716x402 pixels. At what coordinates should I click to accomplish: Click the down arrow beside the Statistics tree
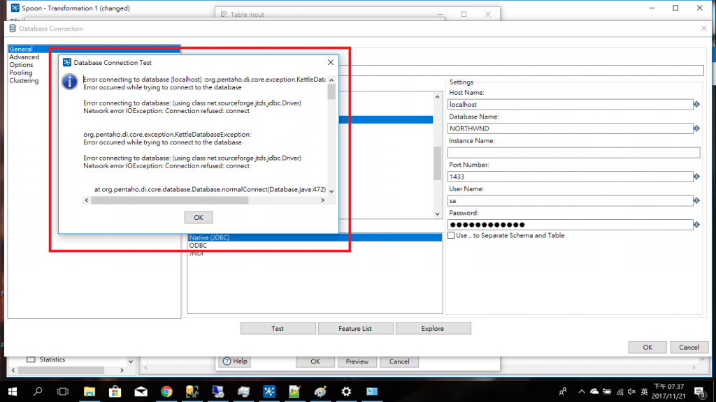tap(131, 362)
